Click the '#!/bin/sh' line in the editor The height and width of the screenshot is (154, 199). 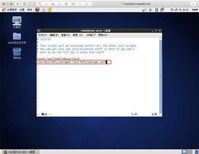coord(44,39)
